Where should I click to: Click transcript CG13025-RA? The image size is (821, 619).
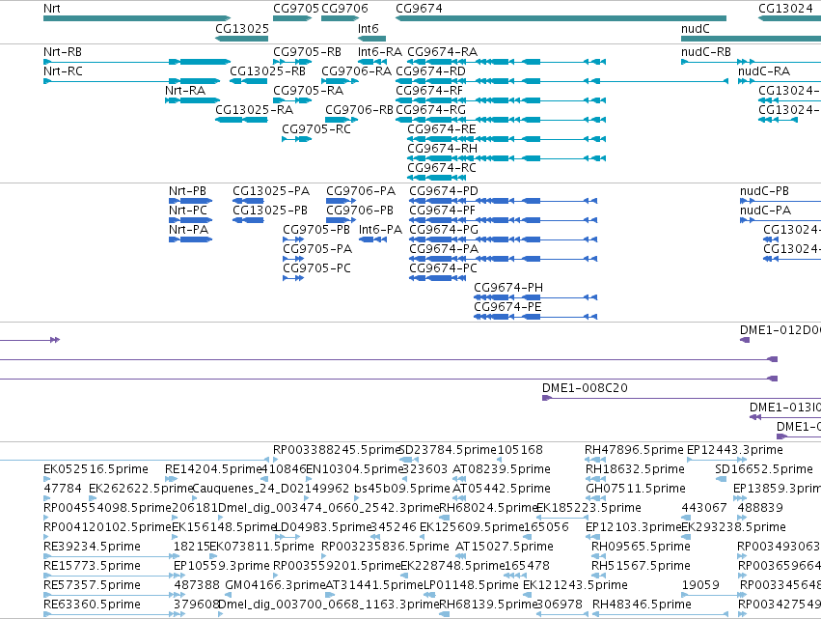tap(254, 110)
